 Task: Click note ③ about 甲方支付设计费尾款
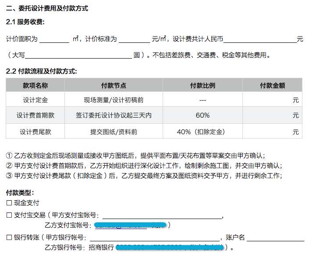point(144,176)
